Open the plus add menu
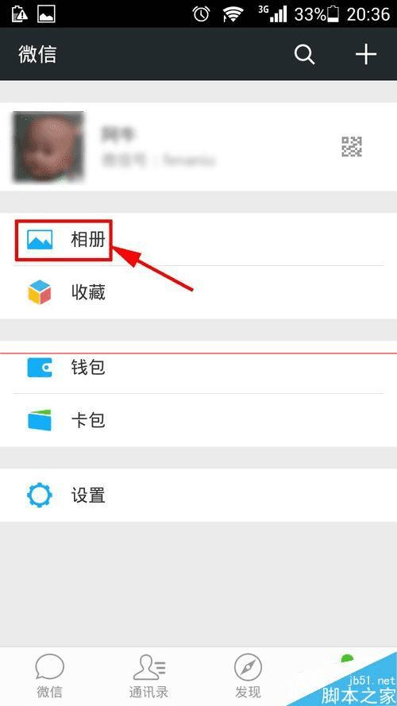The image size is (397, 706). [365, 55]
